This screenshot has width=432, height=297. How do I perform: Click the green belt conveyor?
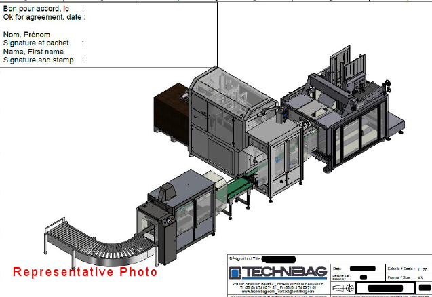(x=237, y=190)
